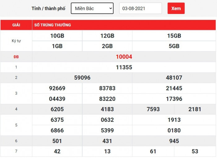
Task: Select sixth prize number 501
Action: (57, 141)
